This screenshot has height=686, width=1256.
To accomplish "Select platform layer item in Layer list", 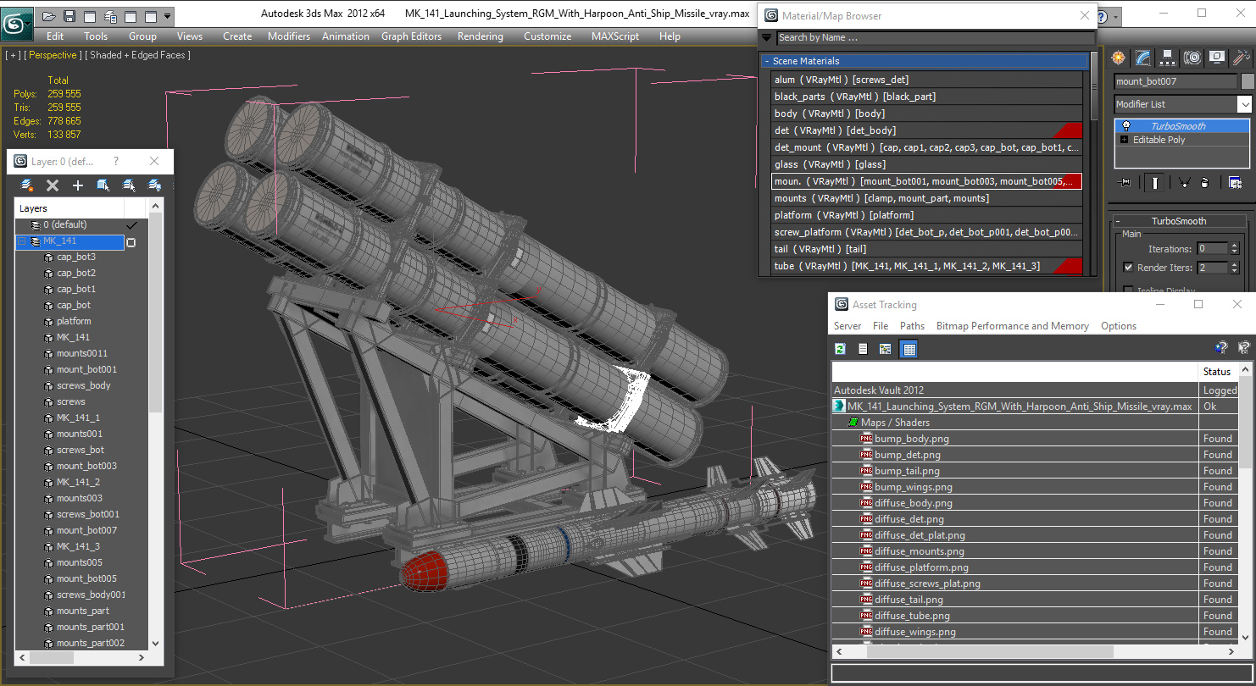I will pyautogui.click(x=74, y=321).
